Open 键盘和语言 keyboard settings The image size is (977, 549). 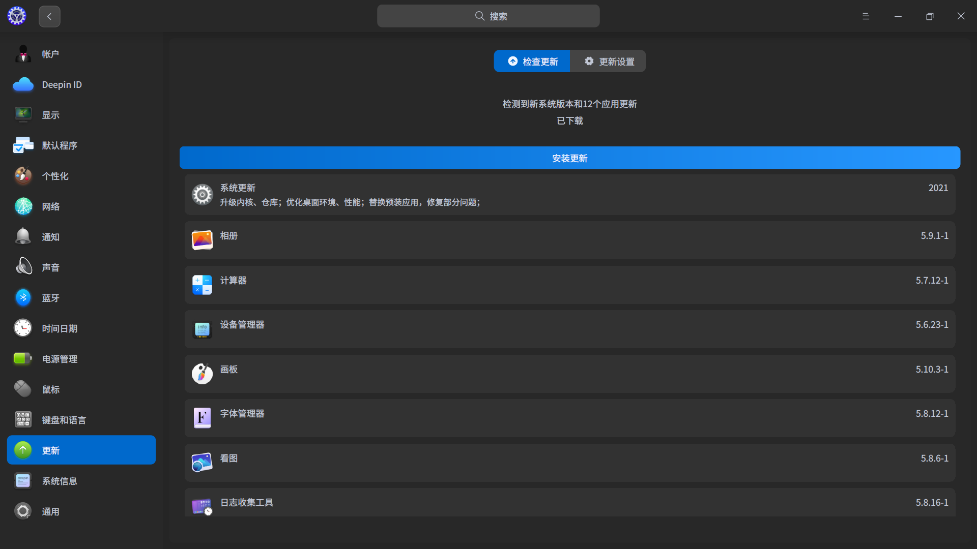[64, 420]
